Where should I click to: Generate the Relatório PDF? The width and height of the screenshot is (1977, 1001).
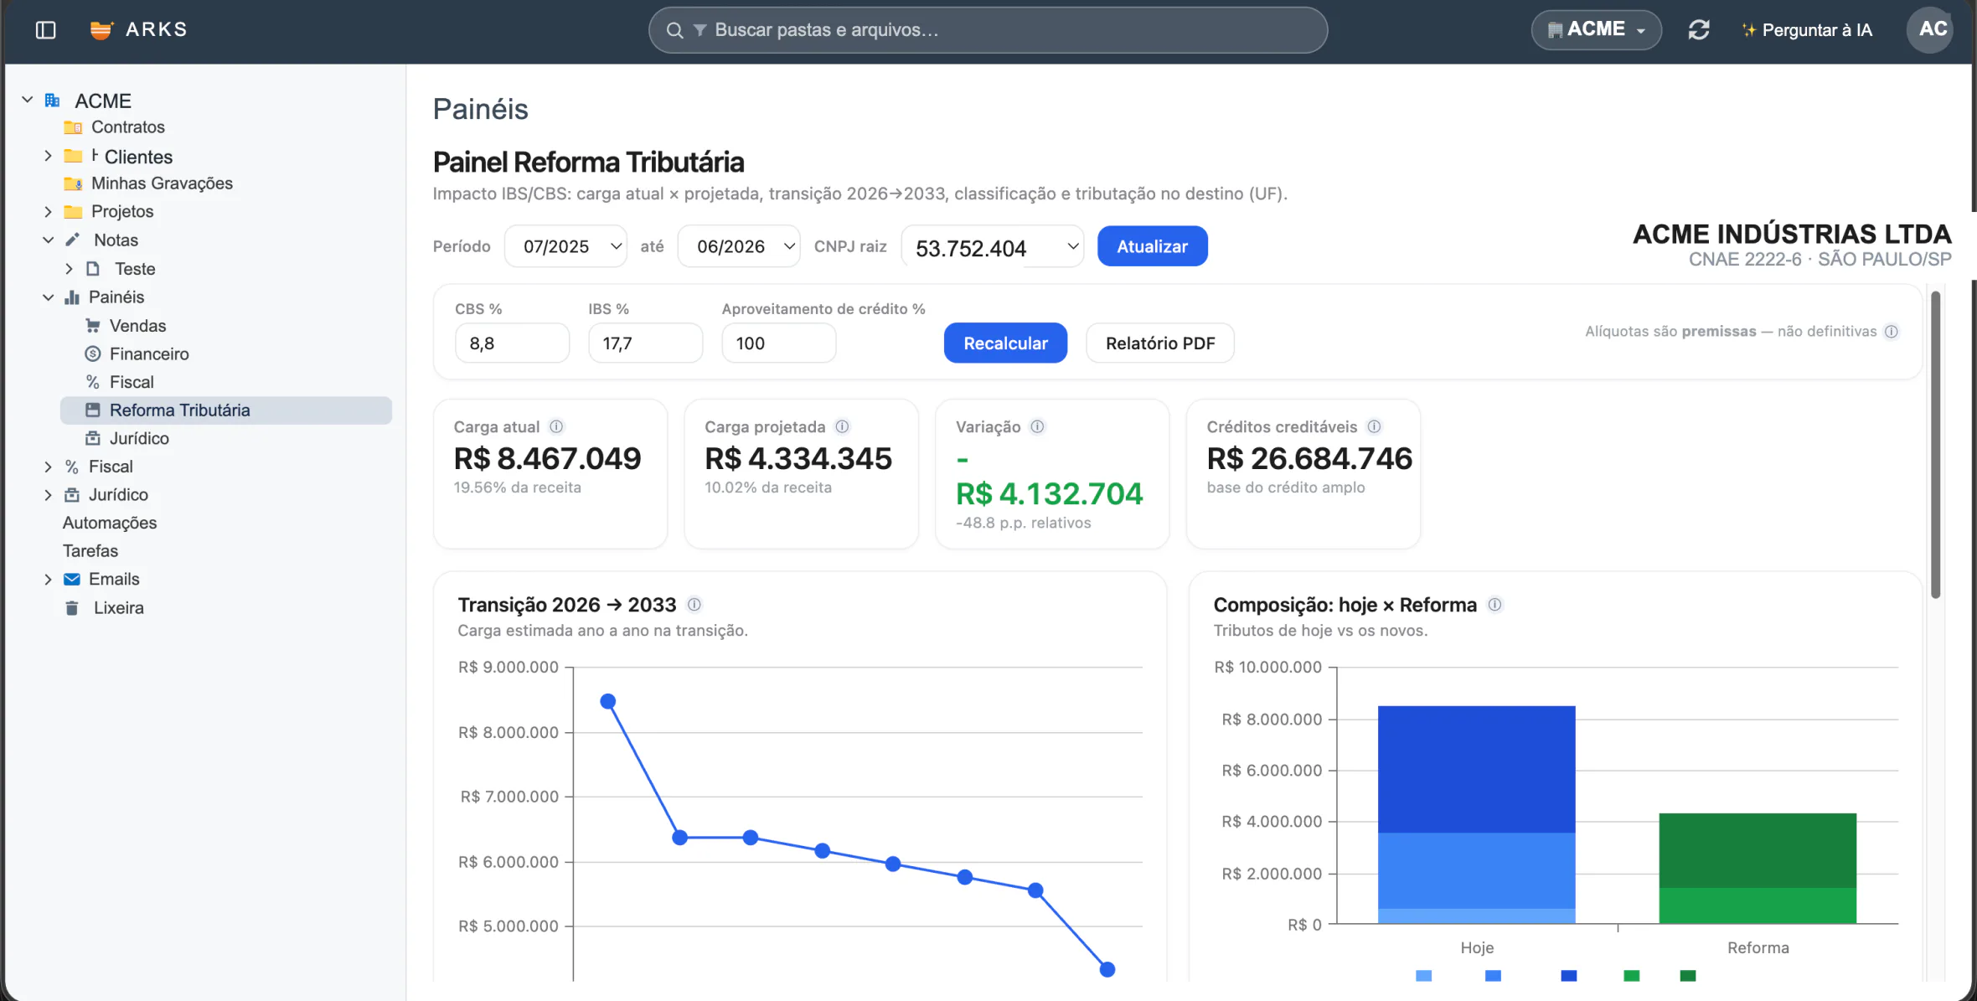click(1160, 343)
